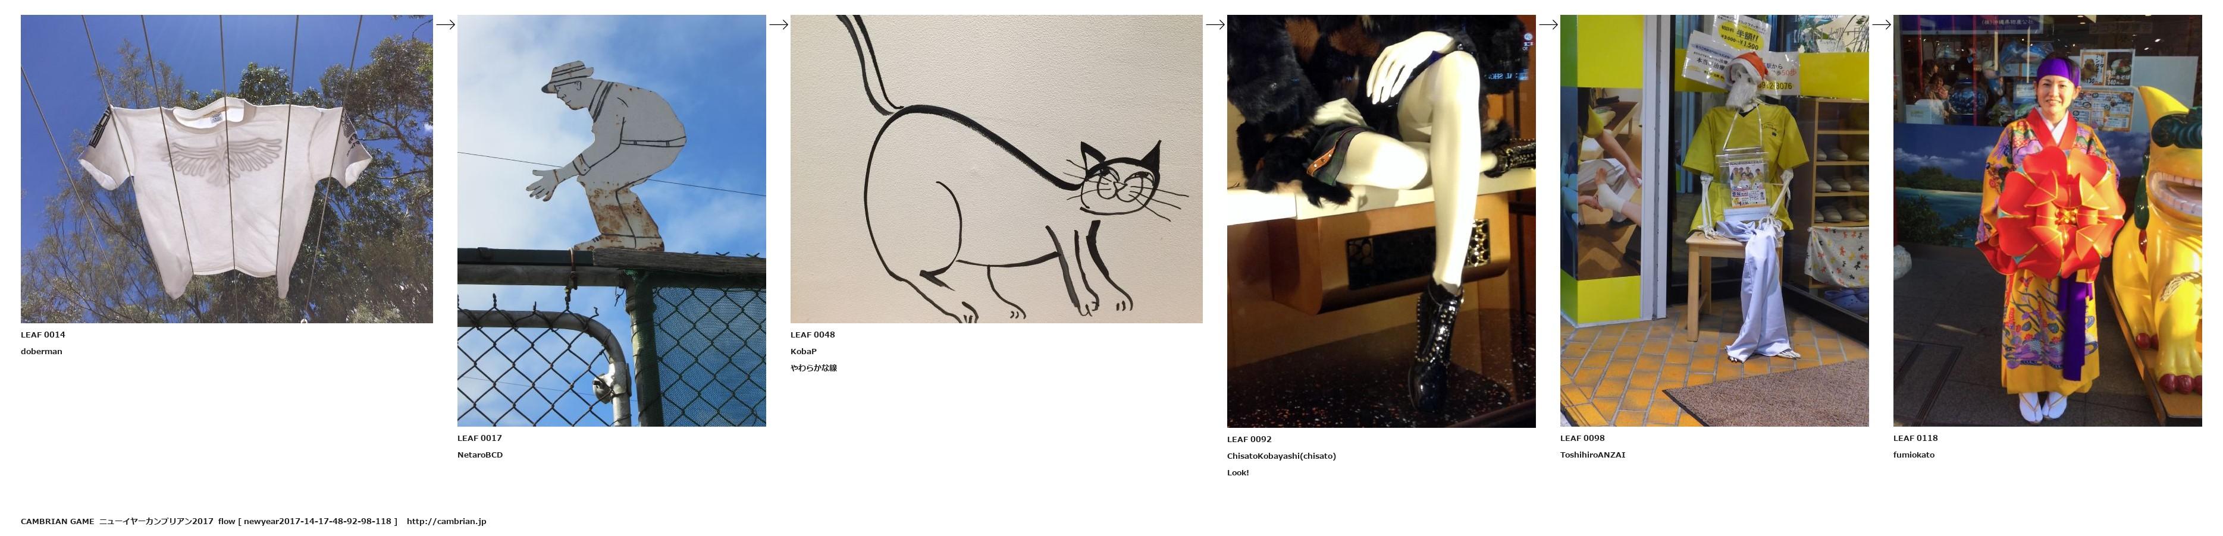The width and height of the screenshot is (2223, 536).
Task: Open the metal man silhouette photo
Action: tap(612, 220)
